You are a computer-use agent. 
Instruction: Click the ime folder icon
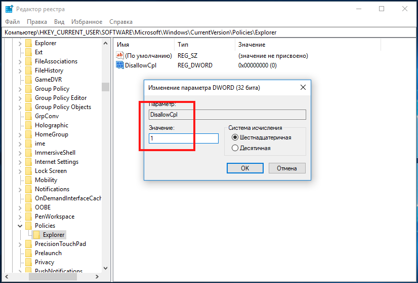tap(28, 144)
